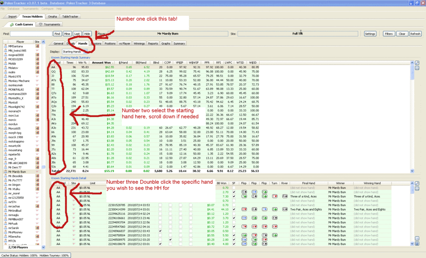
Task: Open the Graphs tab
Action: 166,44
